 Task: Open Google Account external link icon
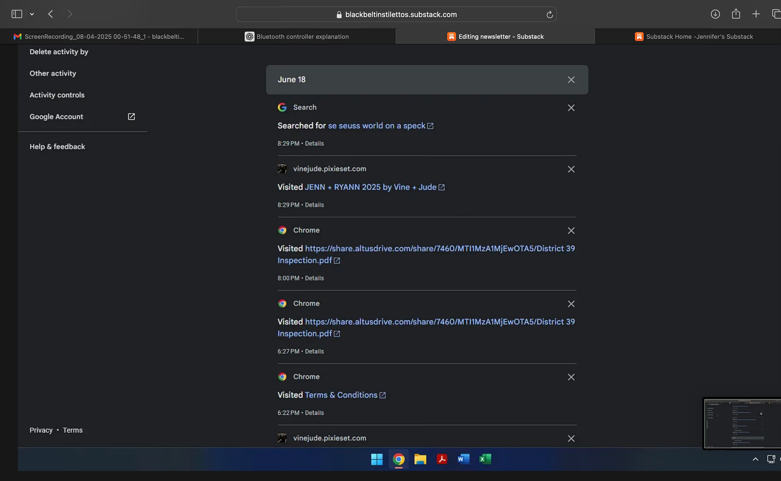point(131,117)
